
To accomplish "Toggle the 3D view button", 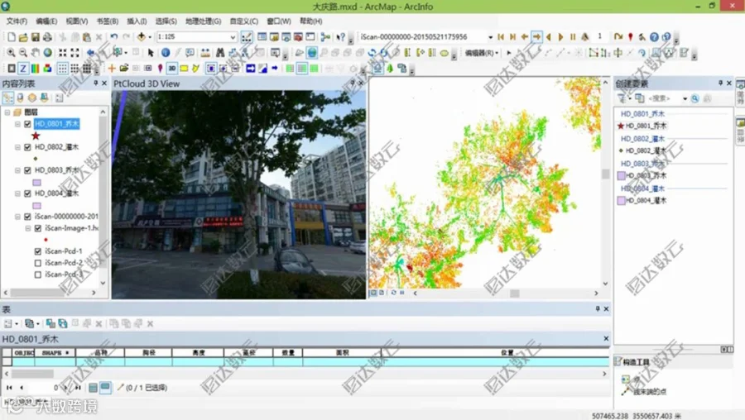I will (x=172, y=69).
